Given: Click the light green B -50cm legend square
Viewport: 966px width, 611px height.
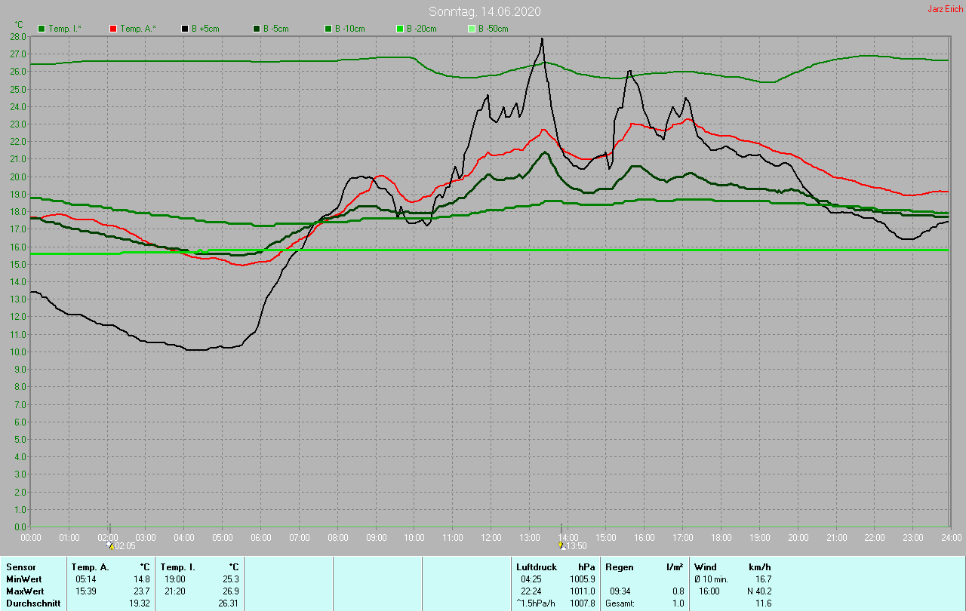Looking at the screenshot, I should click(x=472, y=29).
